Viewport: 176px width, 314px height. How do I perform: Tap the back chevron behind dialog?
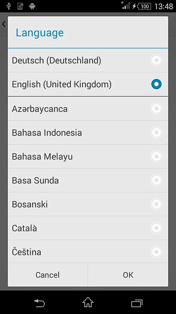coord(3,24)
